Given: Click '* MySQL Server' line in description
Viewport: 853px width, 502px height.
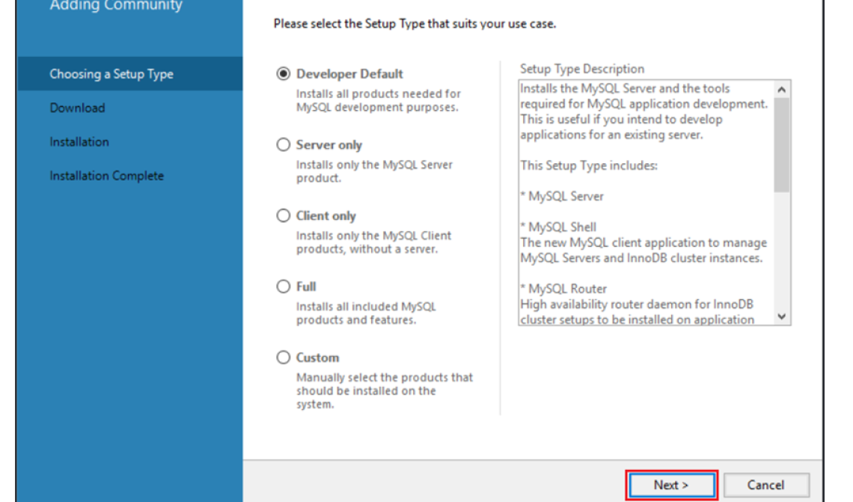Looking at the screenshot, I should tap(562, 196).
